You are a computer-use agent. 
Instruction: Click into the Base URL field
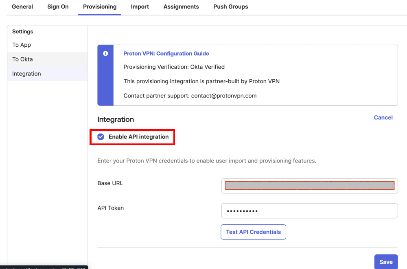(309, 186)
